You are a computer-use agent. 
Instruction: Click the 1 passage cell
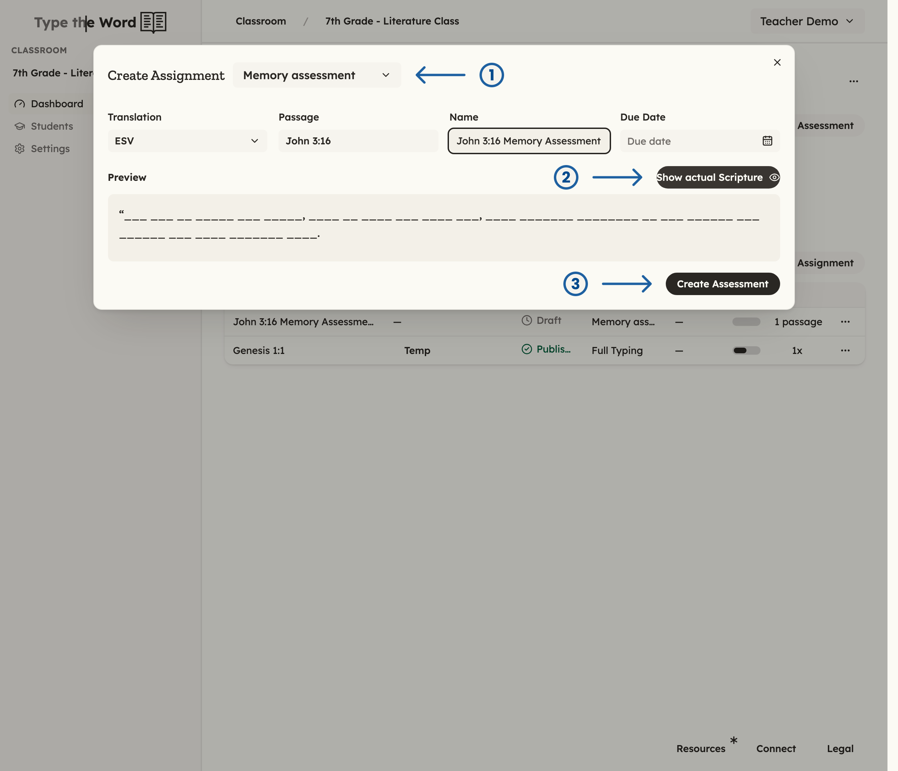798,322
